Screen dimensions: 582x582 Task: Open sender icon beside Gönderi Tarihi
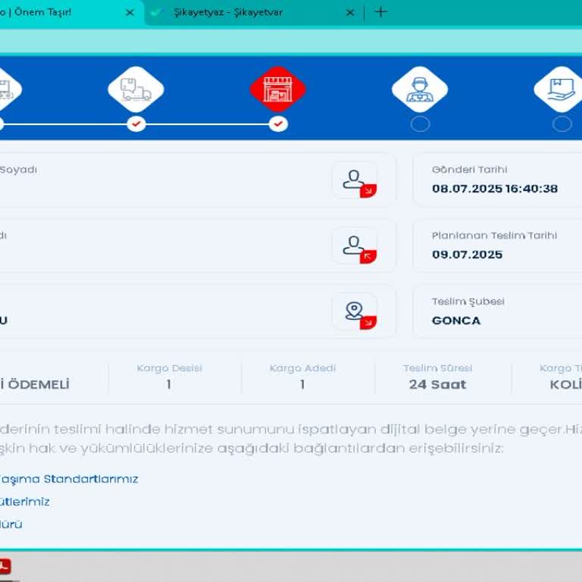tap(354, 180)
